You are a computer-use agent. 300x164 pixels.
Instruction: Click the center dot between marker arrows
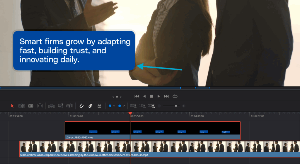[117, 97]
